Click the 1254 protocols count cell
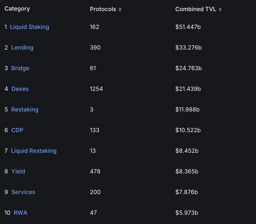256x224 pixels. (x=96, y=89)
